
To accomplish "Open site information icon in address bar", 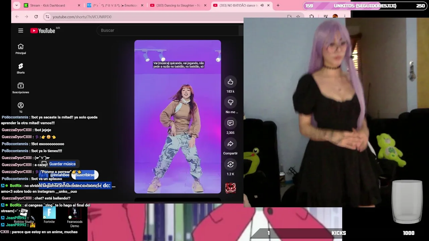I will coord(47,17).
